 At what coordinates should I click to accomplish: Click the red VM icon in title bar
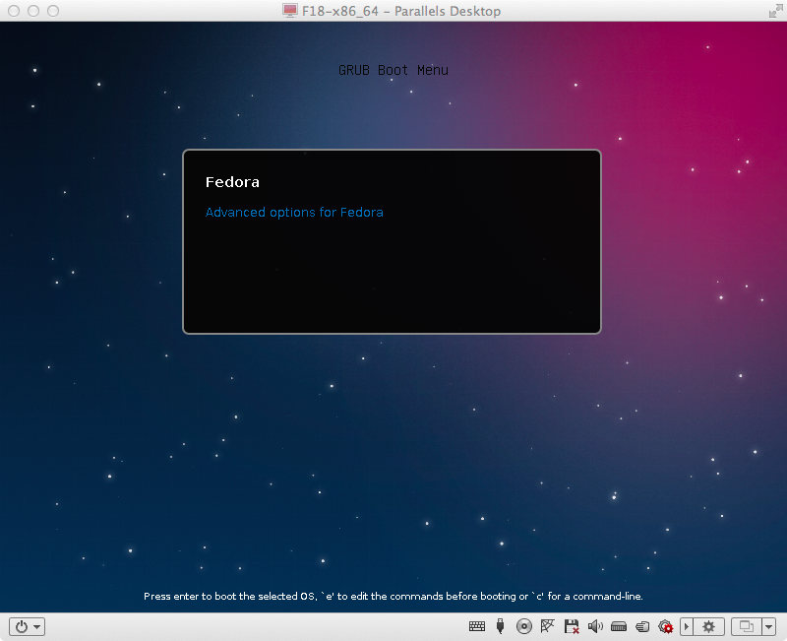[290, 11]
